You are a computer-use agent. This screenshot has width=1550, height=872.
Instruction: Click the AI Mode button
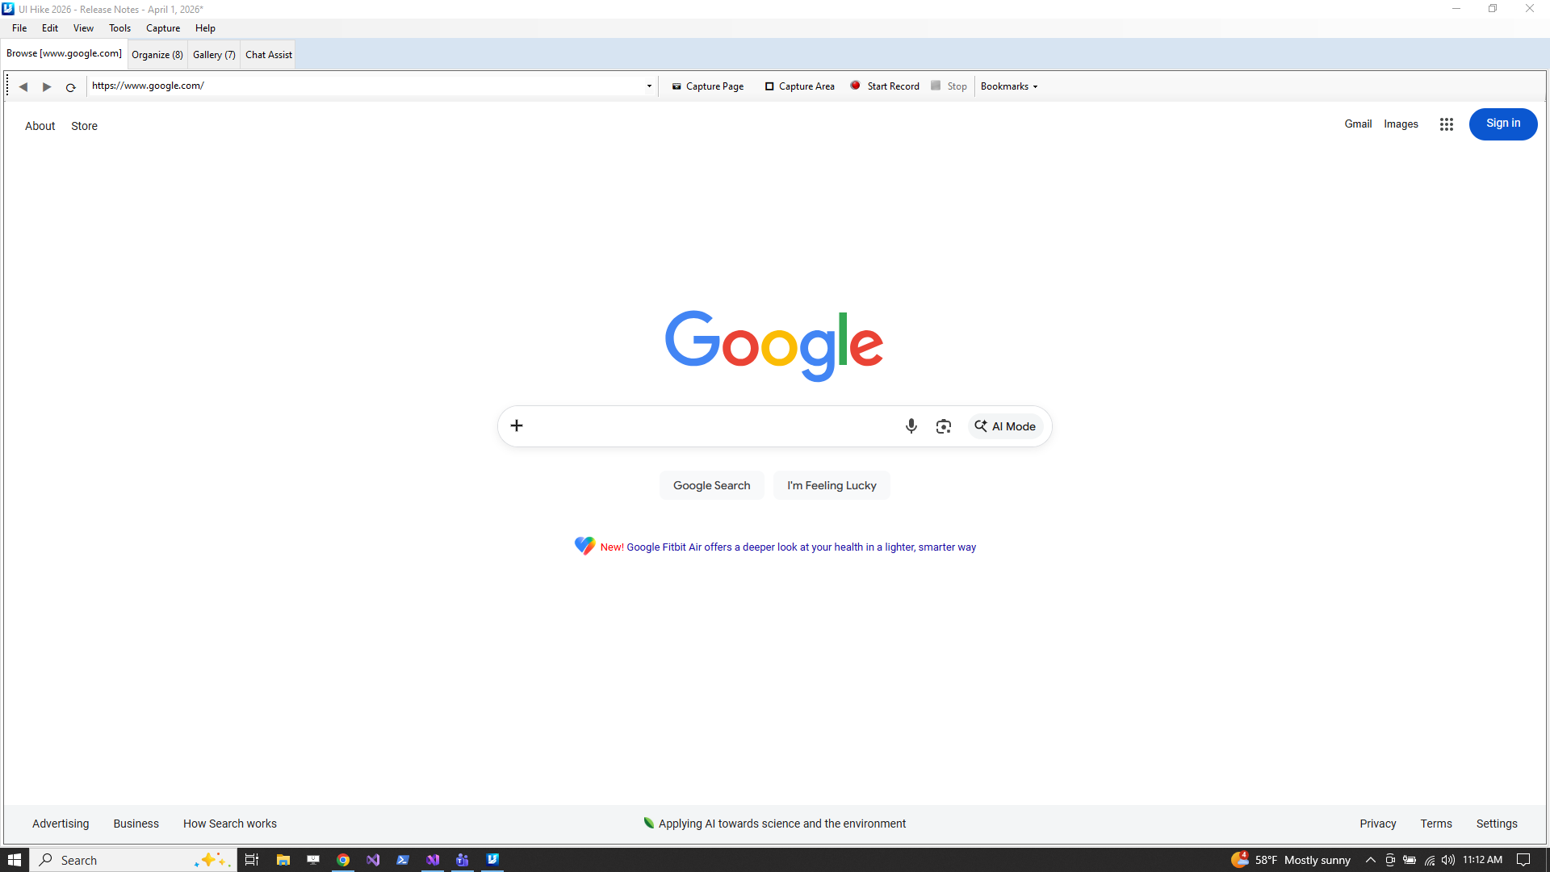click(1005, 426)
